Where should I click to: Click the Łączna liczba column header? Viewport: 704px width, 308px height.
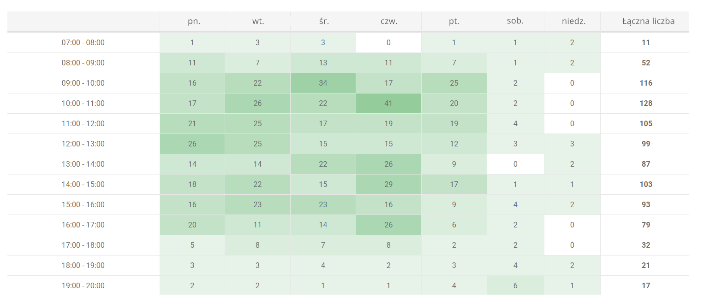645,21
